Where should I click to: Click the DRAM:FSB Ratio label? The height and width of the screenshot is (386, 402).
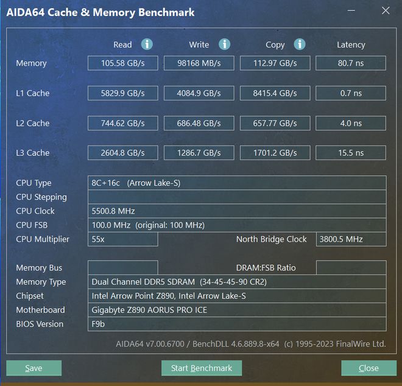266,268
